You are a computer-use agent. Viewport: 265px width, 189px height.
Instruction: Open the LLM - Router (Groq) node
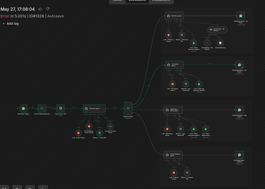click(x=78, y=133)
